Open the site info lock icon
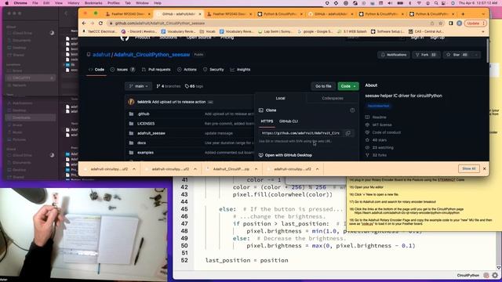502x282 pixels. 111,23
